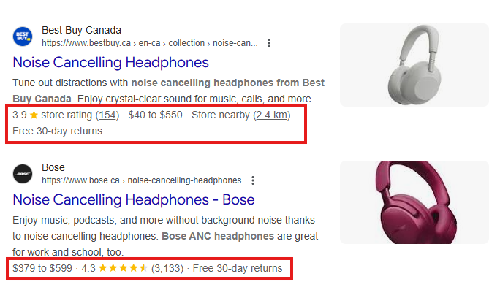Click the Best Buy Canada site name
This screenshot has width=500, height=290.
(82, 30)
